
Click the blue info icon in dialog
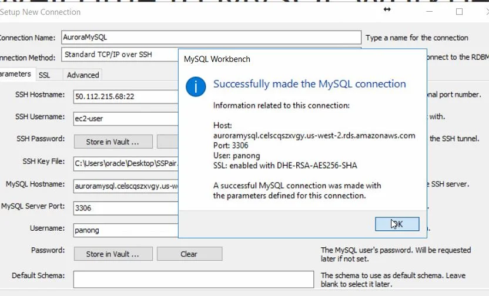[x=196, y=86]
